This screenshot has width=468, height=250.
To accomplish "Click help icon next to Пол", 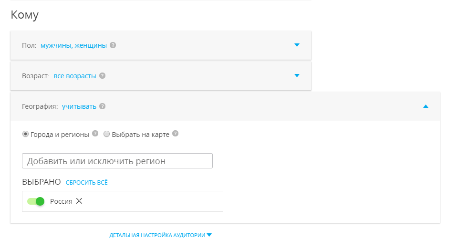I will coord(113,45).
